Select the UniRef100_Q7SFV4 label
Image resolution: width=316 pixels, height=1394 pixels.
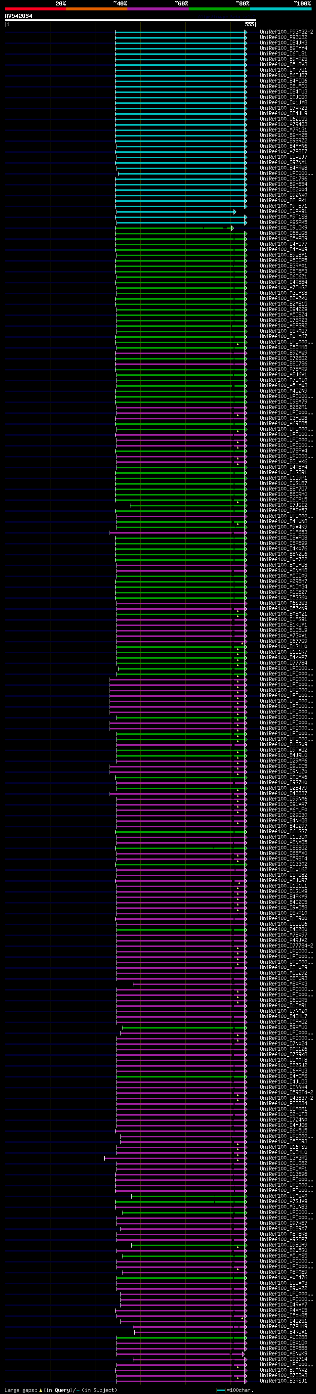click(283, 451)
